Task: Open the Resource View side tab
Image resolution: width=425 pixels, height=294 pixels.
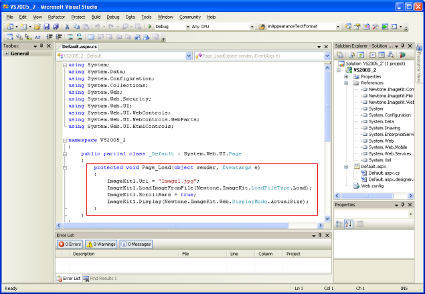Action: pyautogui.click(x=419, y=64)
